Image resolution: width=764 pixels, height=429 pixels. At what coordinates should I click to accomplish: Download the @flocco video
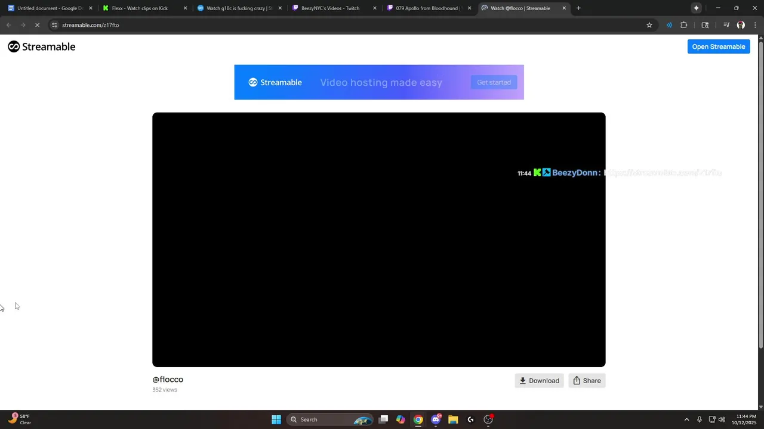click(x=539, y=381)
